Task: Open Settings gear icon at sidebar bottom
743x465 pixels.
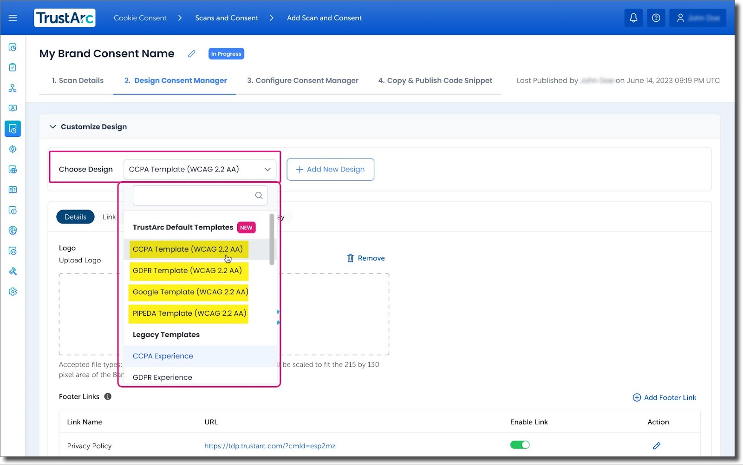Action: pyautogui.click(x=13, y=291)
